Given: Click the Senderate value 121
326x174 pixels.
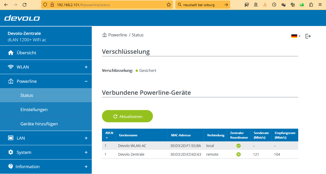Looking at the screenshot, I should (256, 154).
